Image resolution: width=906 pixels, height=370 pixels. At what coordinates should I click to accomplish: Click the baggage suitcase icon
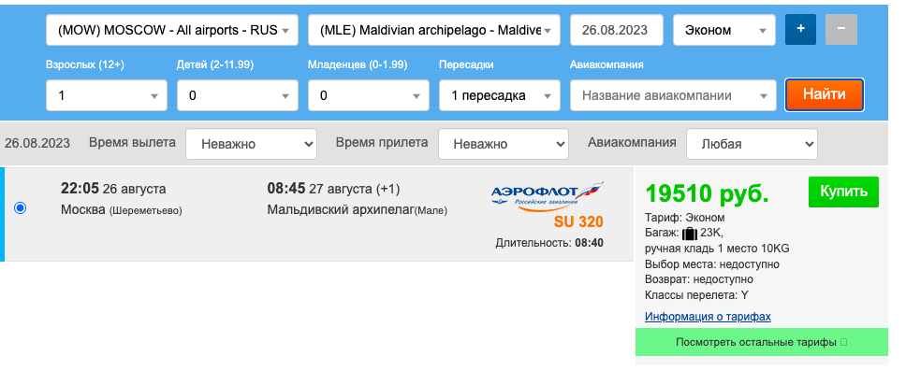click(689, 234)
